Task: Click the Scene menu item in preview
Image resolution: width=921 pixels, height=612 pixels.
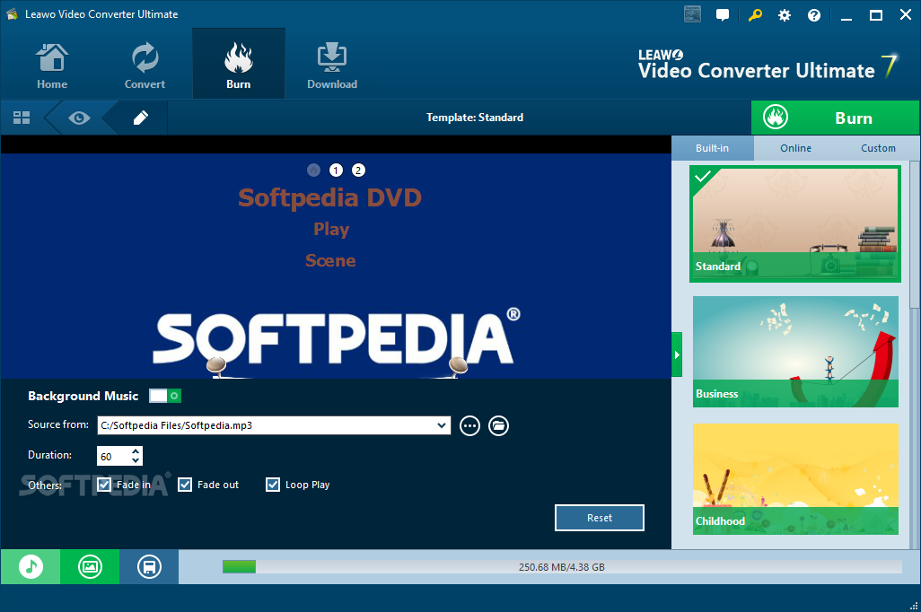Action: click(330, 261)
